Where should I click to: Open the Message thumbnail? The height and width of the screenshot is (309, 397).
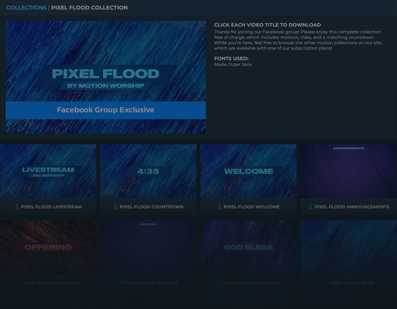[148, 247]
